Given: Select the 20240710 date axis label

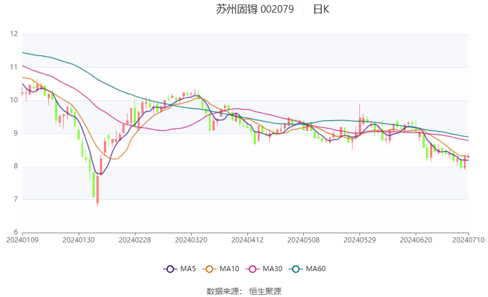Looking at the screenshot, I should point(468,240).
